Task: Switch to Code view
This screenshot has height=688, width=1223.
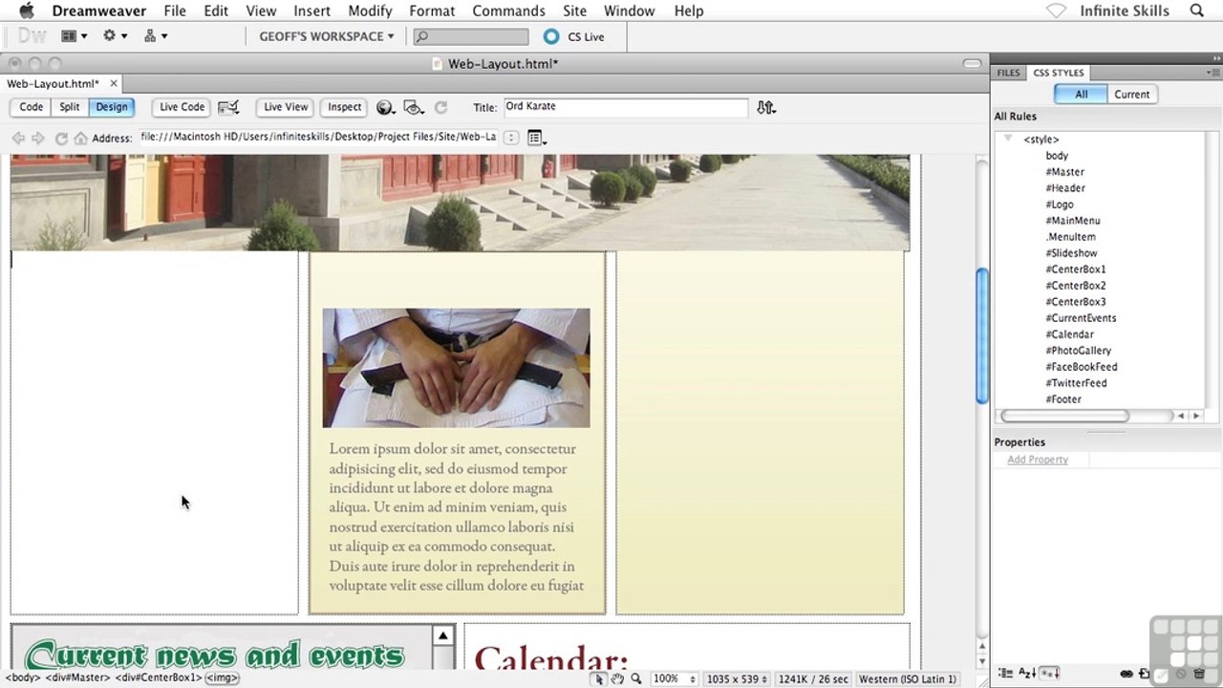Action: click(31, 107)
